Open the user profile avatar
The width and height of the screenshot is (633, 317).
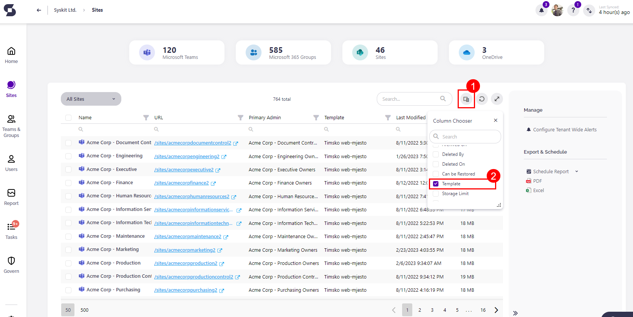tap(557, 10)
